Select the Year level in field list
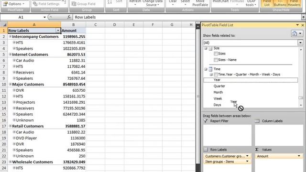The width and height of the screenshot is (306, 172). pos(251,80)
